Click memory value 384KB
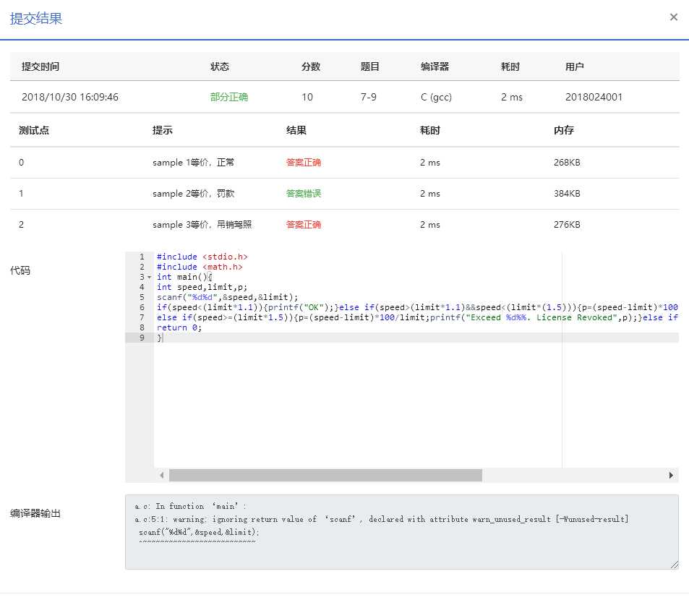 coord(567,194)
